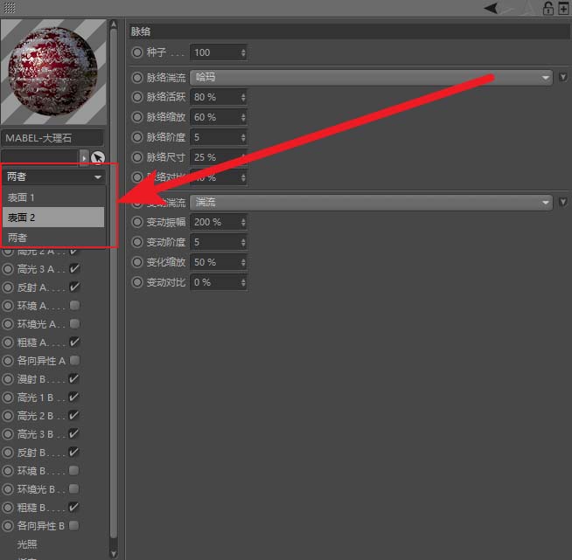Screen dimensions: 572x560
Task: Enable the 环境光 A checkbox
Action: point(74,323)
